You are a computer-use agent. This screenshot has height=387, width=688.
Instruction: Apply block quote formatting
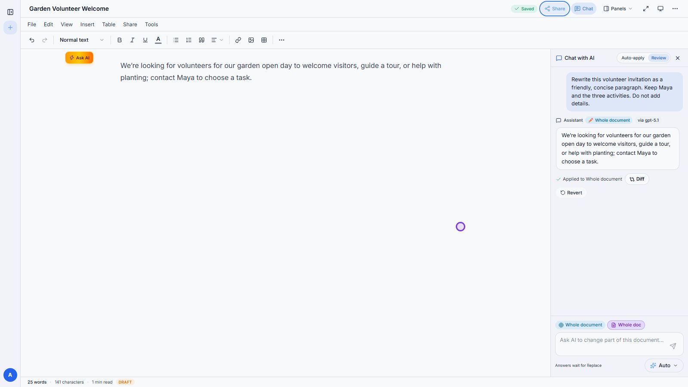click(x=202, y=40)
